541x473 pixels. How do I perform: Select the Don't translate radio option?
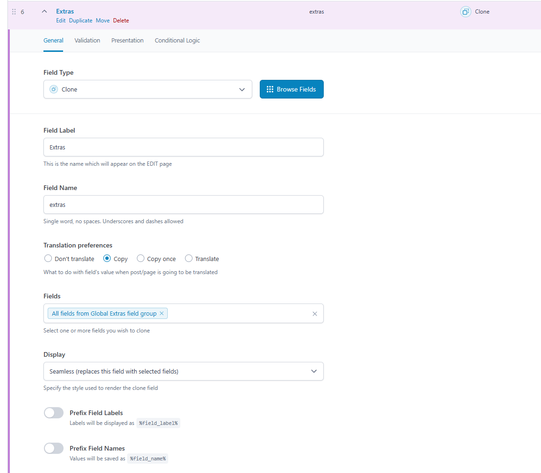tap(48, 259)
